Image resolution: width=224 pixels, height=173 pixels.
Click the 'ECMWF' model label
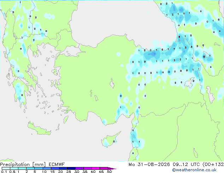click(x=57, y=165)
